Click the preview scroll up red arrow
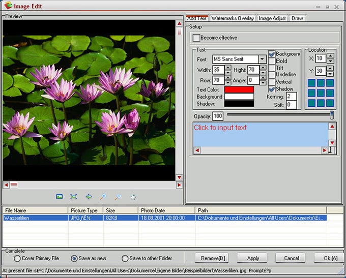The image size is (346, 278). (x=179, y=23)
